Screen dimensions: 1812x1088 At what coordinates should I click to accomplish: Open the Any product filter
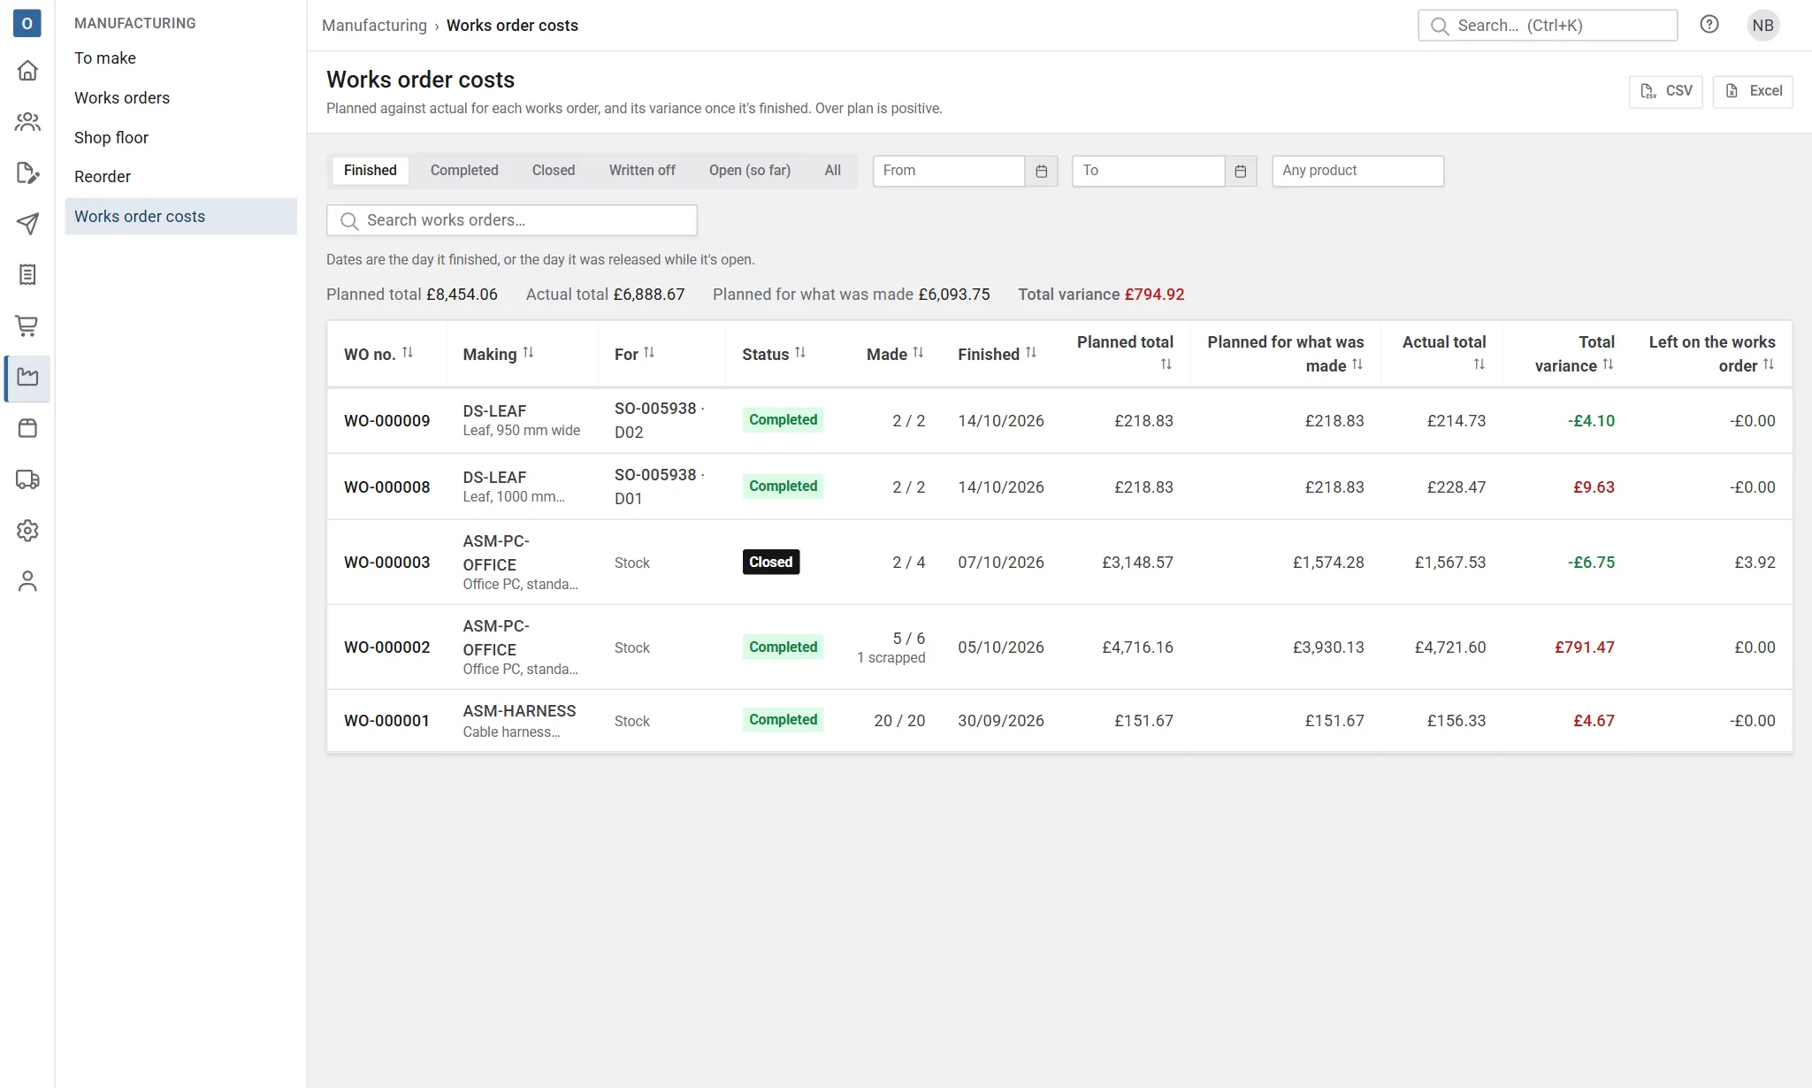[x=1357, y=171]
